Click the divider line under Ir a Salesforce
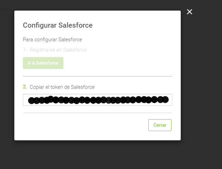The width and height of the screenshot is (222, 169). pyautogui.click(x=98, y=76)
